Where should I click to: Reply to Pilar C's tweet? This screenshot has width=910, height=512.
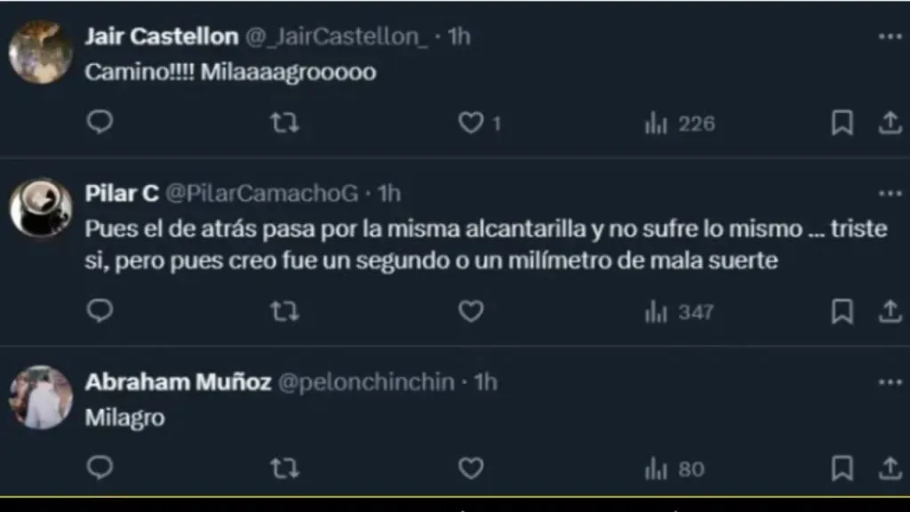point(100,310)
